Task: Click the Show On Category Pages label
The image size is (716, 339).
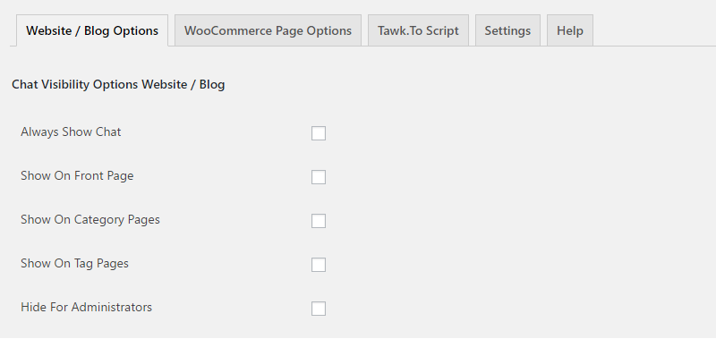Action: (90, 219)
